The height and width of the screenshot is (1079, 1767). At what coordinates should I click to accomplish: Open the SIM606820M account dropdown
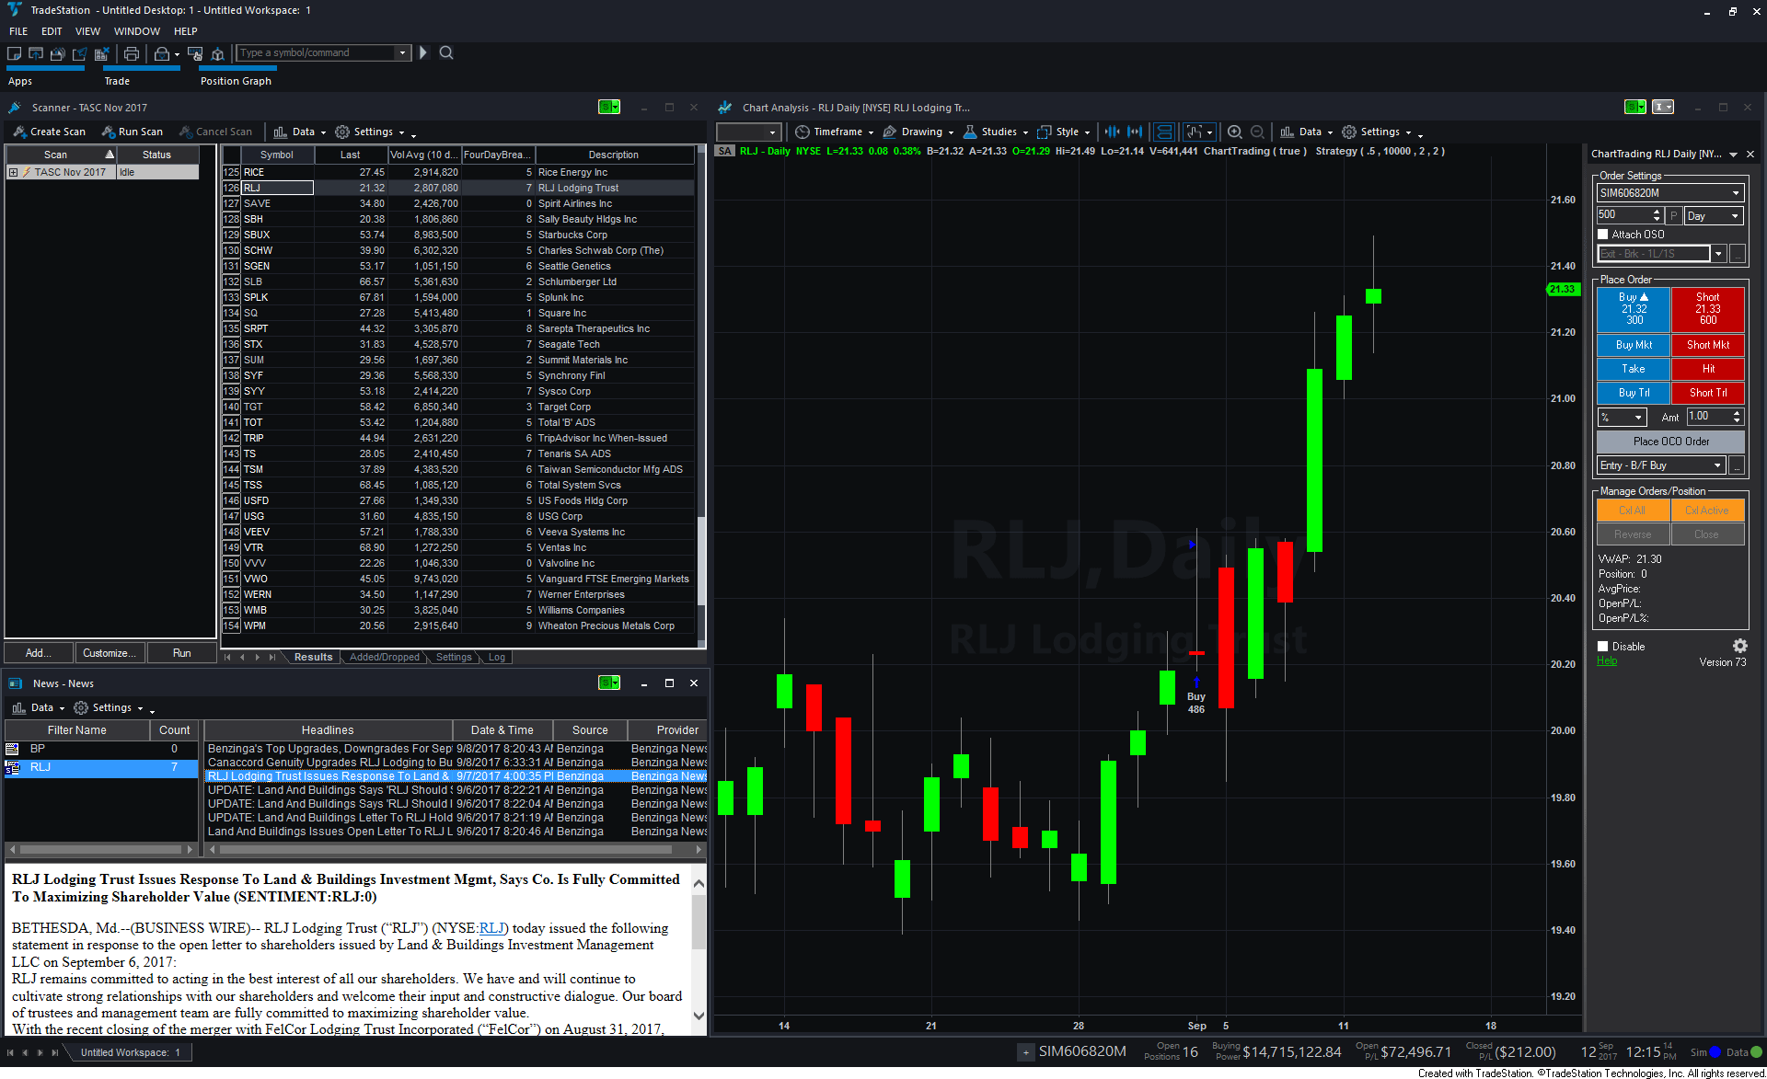point(1736,193)
